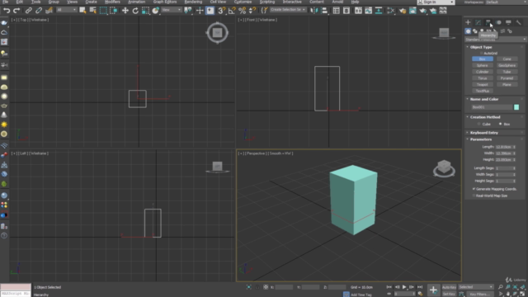
Task: Open the Standard Primitives dropdown
Action: tap(495, 40)
